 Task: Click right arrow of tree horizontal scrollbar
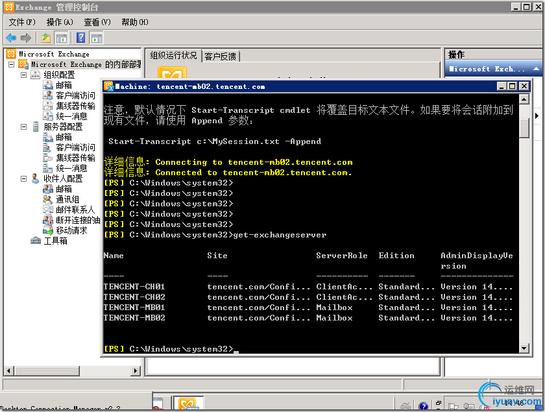click(136, 370)
